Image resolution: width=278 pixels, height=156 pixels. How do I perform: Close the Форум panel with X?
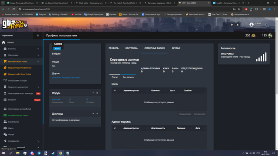[97, 93]
